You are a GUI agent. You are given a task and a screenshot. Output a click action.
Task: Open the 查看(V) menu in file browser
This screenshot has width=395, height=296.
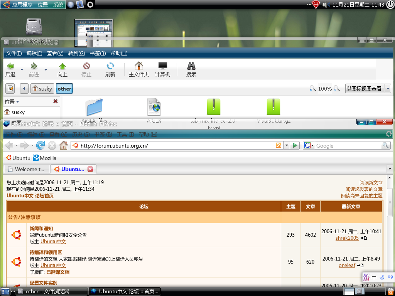pyautogui.click(x=55, y=53)
